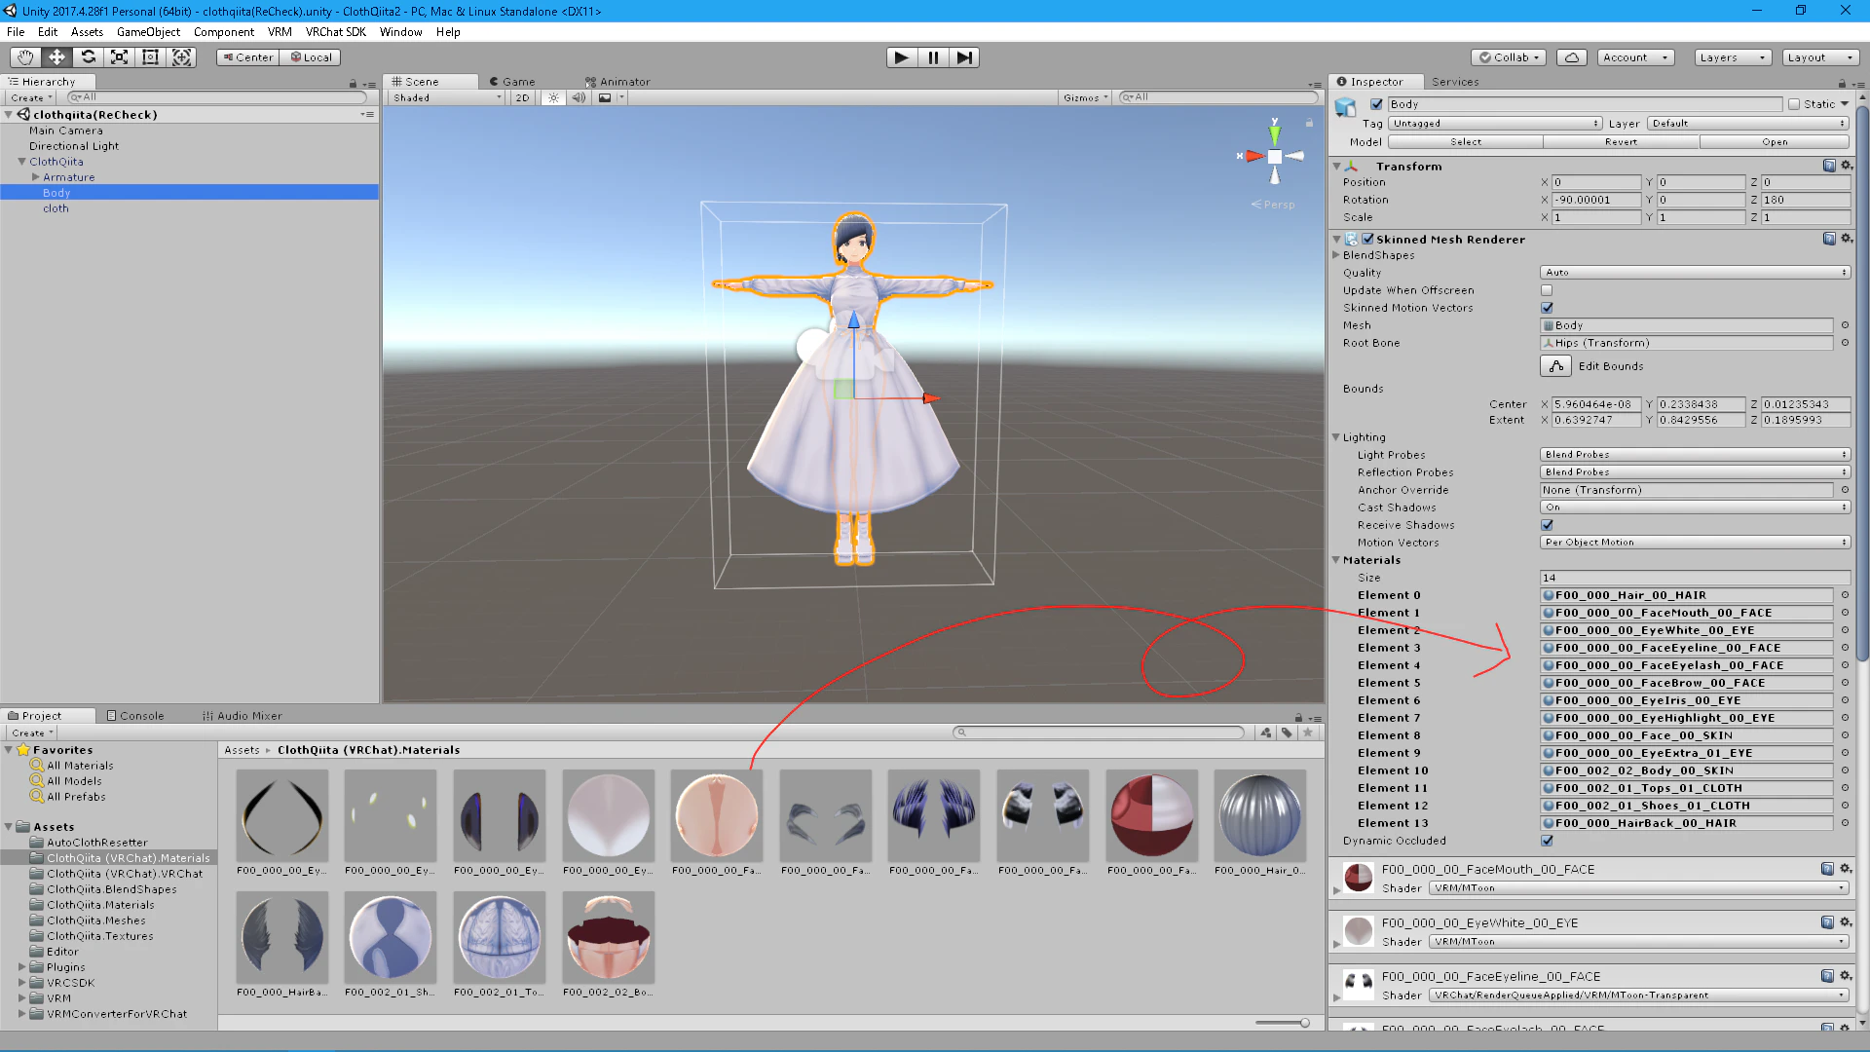1870x1052 pixels.
Task: Open the Quality Auto dropdown
Action: pyautogui.click(x=1695, y=273)
